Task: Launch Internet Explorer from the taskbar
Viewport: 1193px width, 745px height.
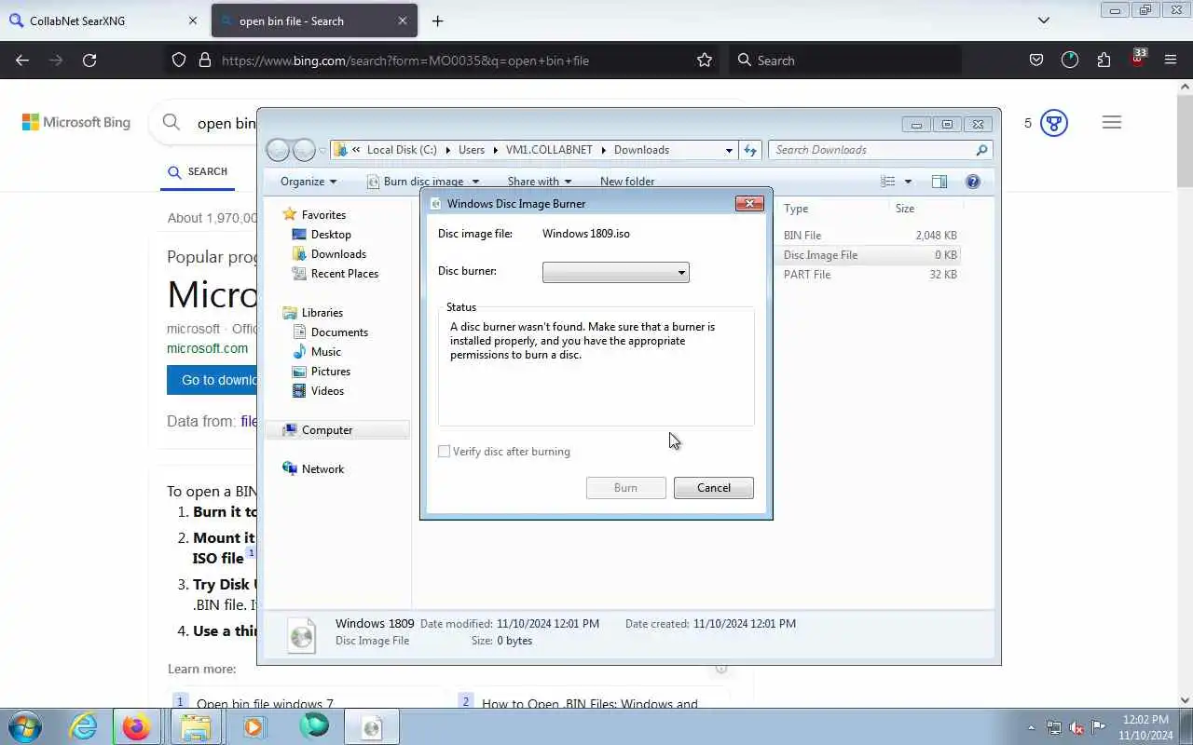Action: 83,726
